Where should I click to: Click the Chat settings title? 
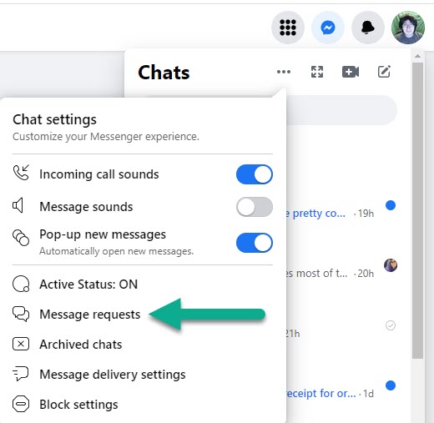(54, 119)
